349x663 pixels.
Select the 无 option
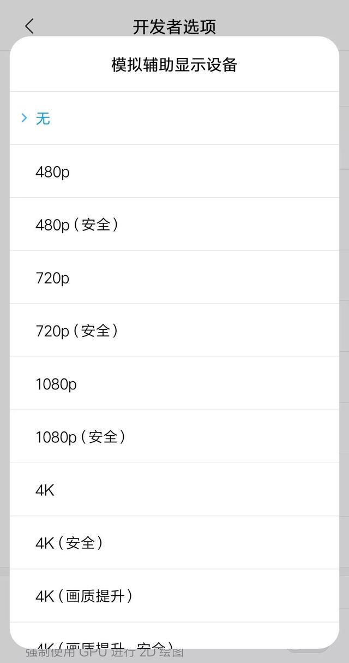coord(43,118)
